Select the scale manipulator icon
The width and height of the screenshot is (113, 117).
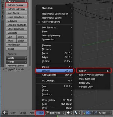point(95,113)
